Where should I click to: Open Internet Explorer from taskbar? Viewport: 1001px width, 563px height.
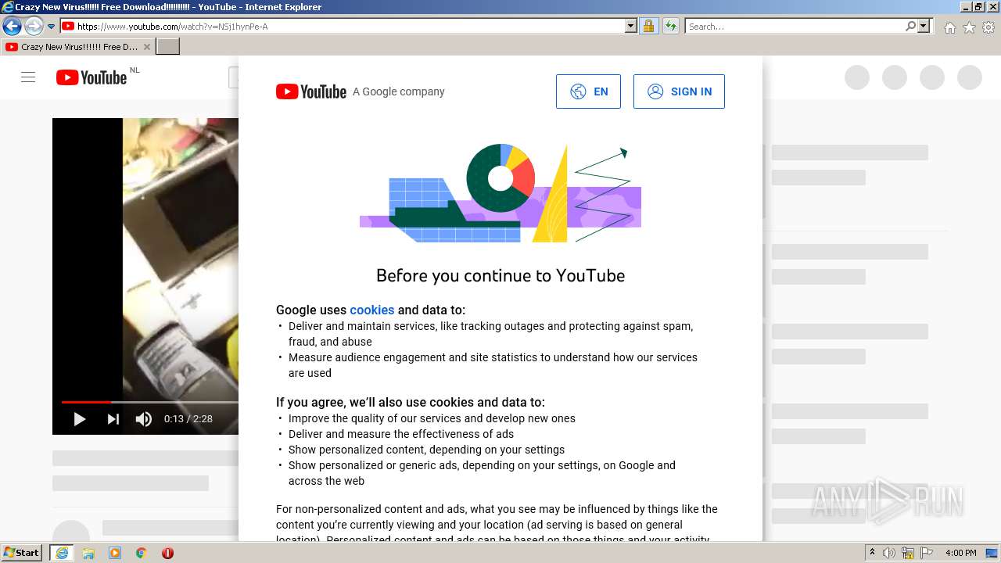coord(61,553)
